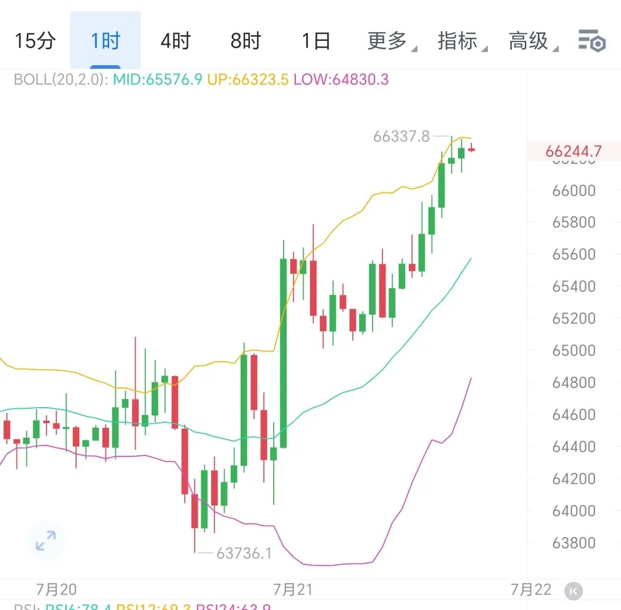Click the 7月21 date on time axis
Viewport: 621px width, 610px height.
point(293,589)
